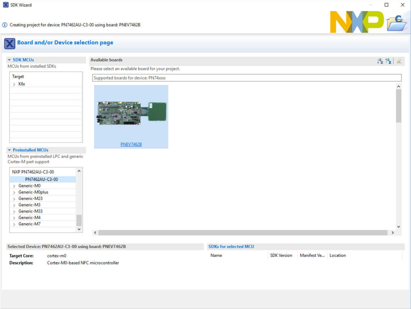Expand the Generic-M23 node
This screenshot has height=309, width=411.
14,199
